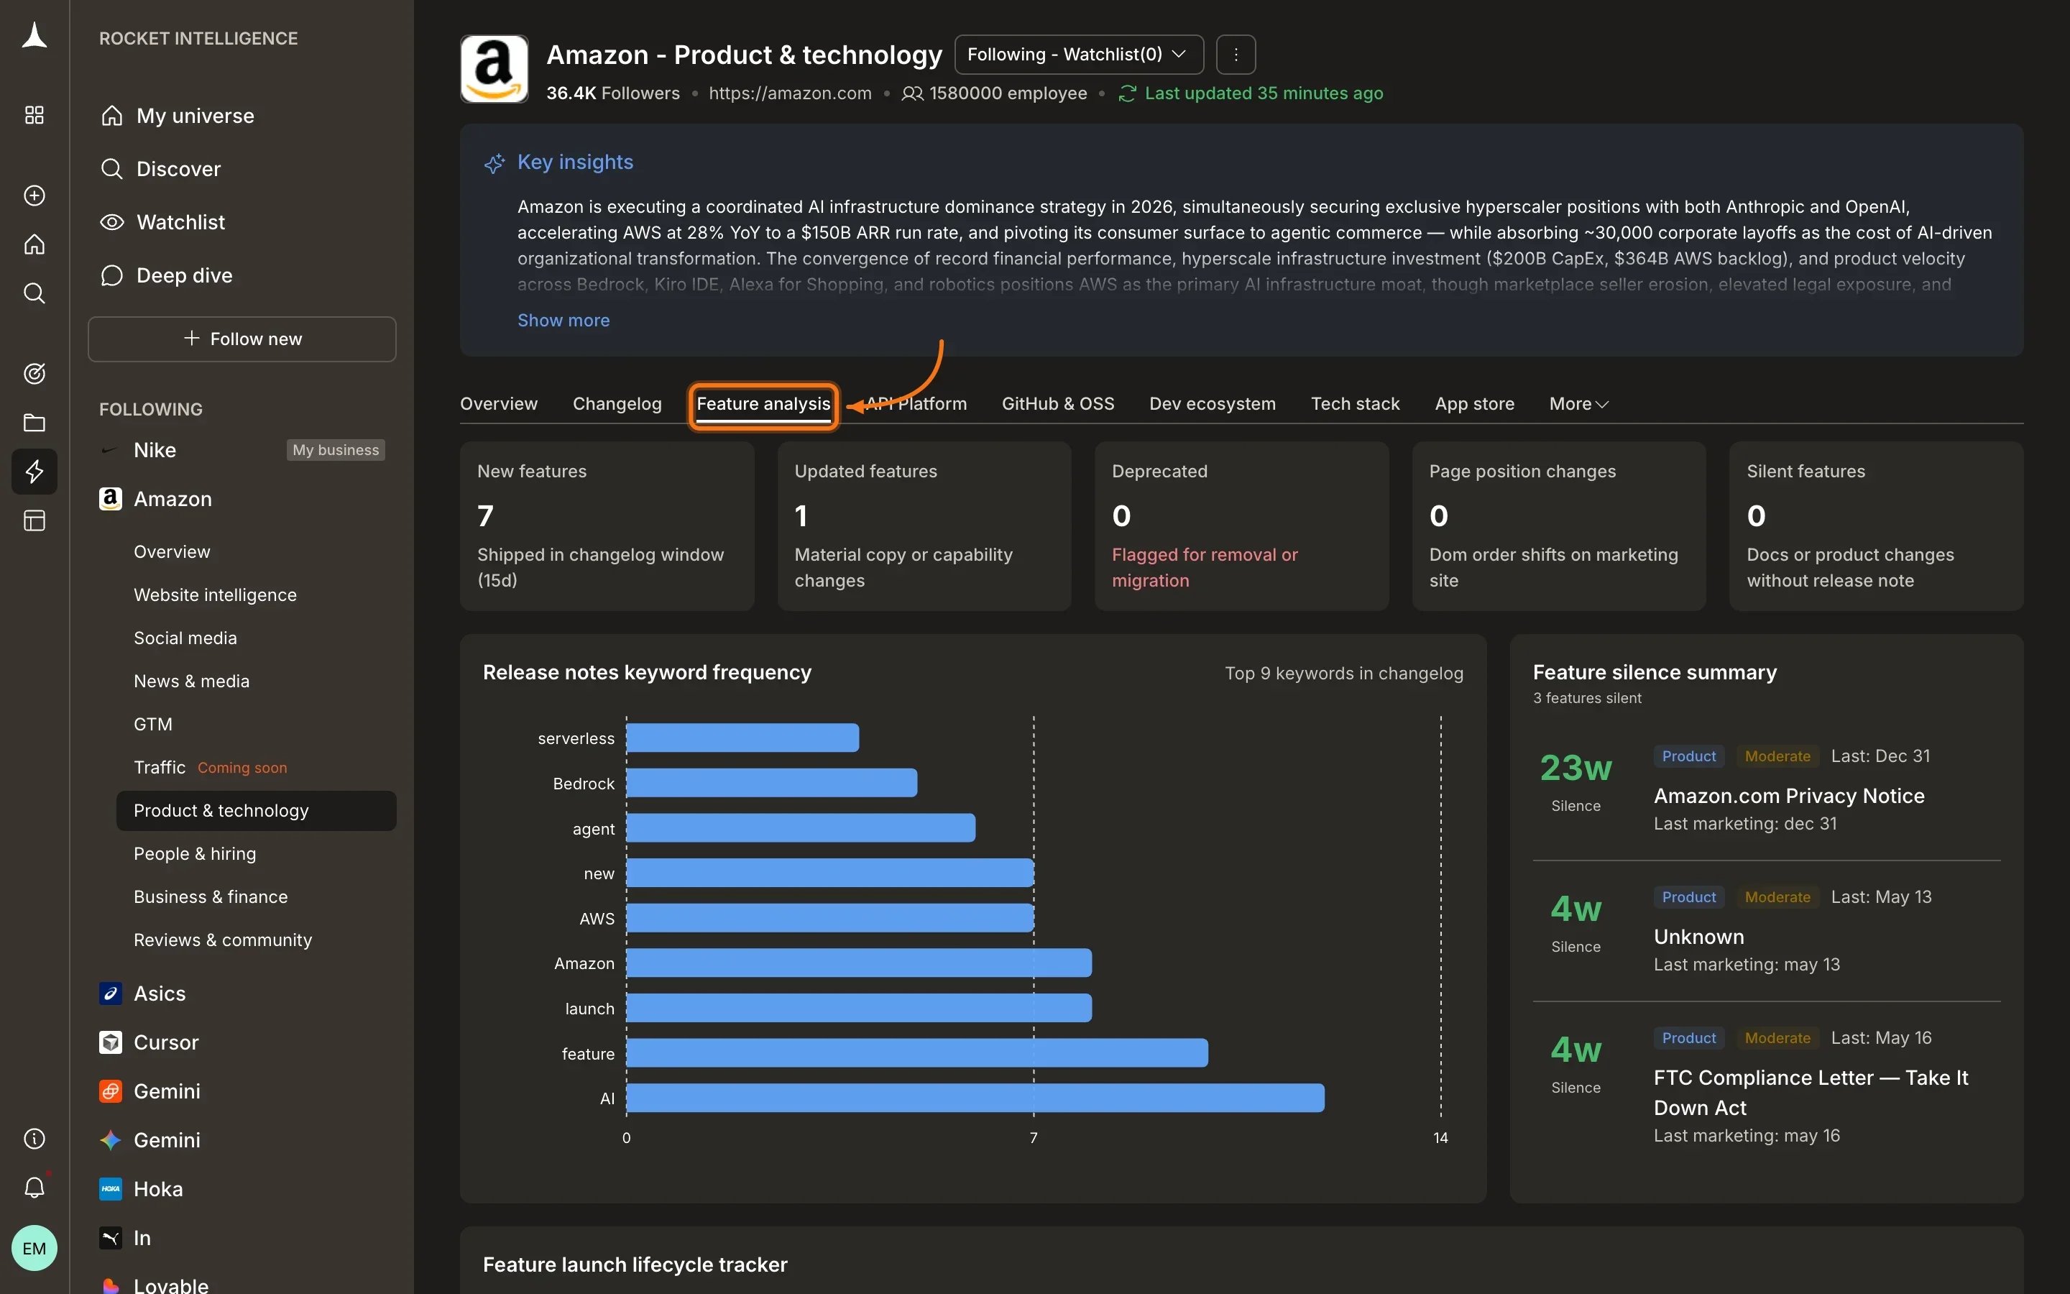2070x1294 pixels.
Task: Click the refresh icon beside Last updated
Action: pos(1128,93)
